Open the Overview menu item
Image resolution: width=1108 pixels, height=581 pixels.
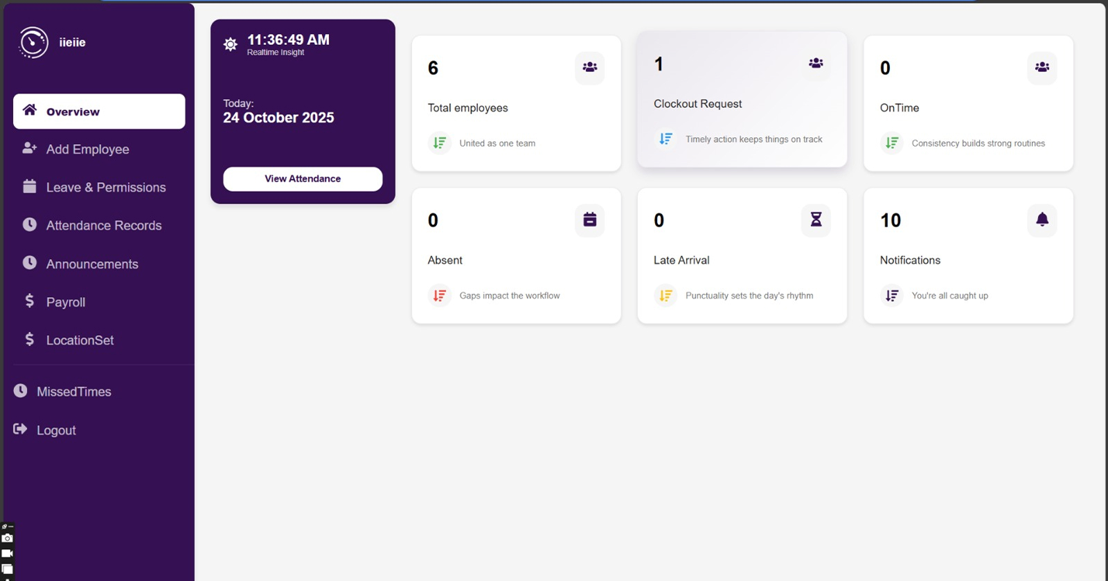coord(99,111)
